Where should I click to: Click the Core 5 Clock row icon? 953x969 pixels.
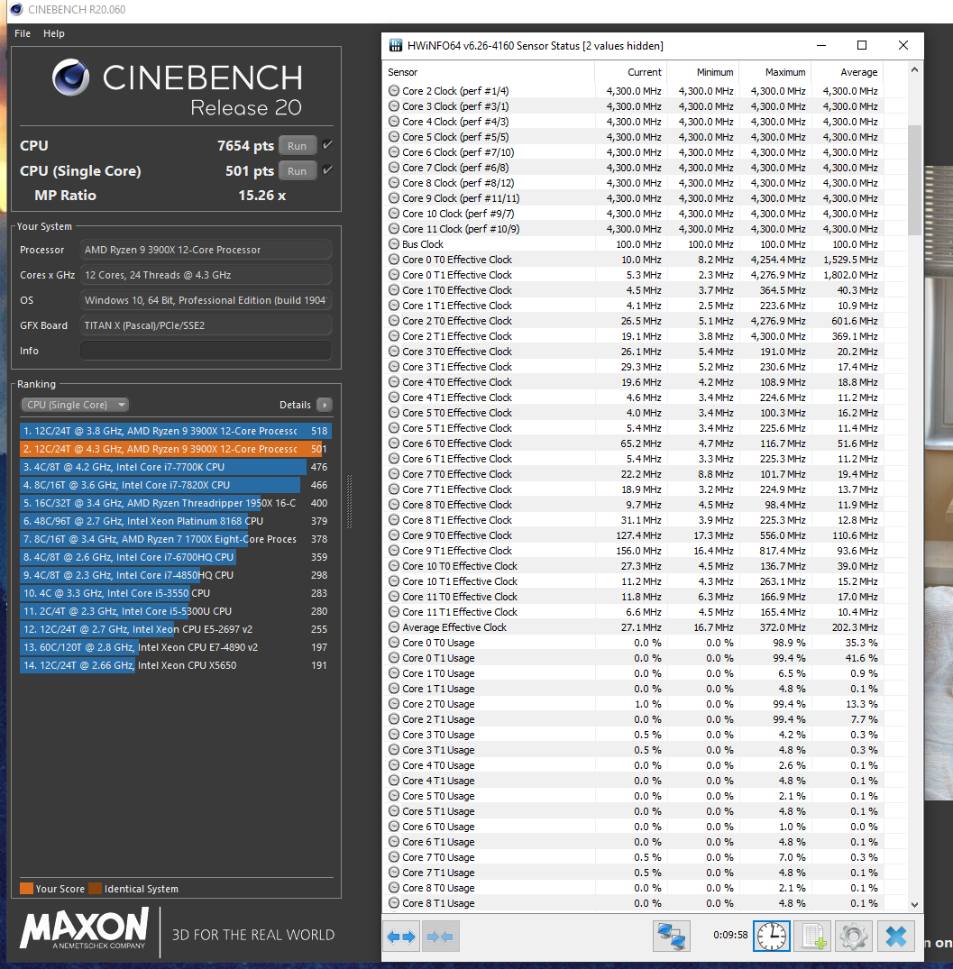coord(394,137)
